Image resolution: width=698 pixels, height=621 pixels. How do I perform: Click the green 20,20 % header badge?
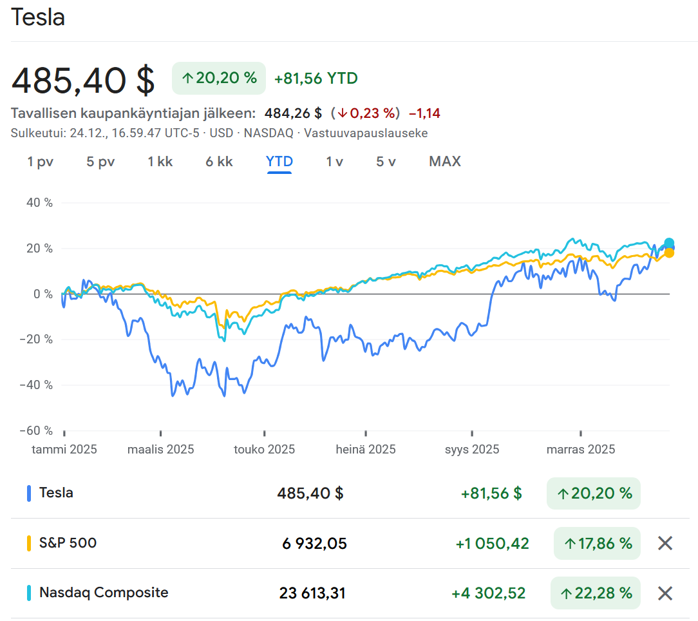(x=219, y=79)
